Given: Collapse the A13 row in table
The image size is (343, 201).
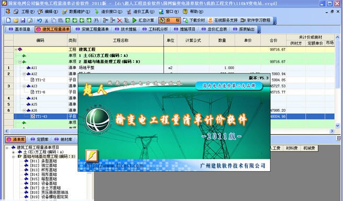Looking at the screenshot, I should point(24,86).
